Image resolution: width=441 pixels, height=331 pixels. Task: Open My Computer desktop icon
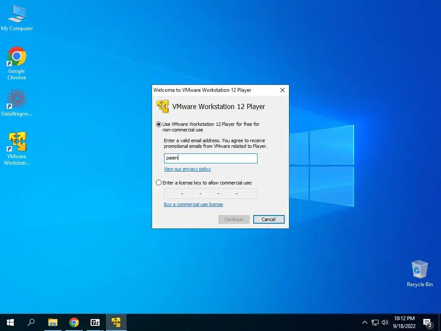17,18
